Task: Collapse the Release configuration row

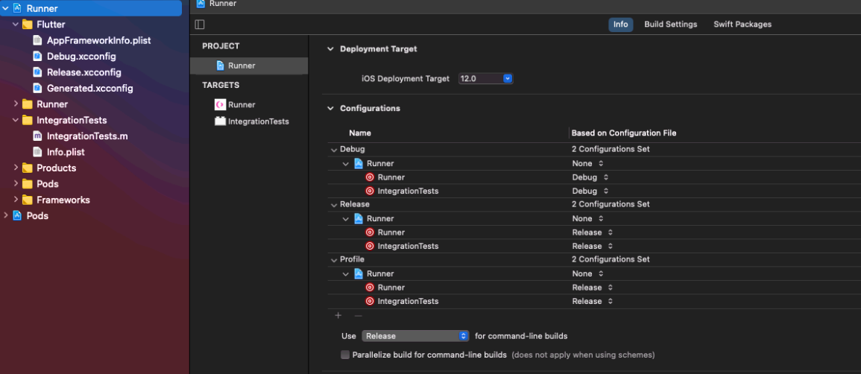Action: (334, 204)
